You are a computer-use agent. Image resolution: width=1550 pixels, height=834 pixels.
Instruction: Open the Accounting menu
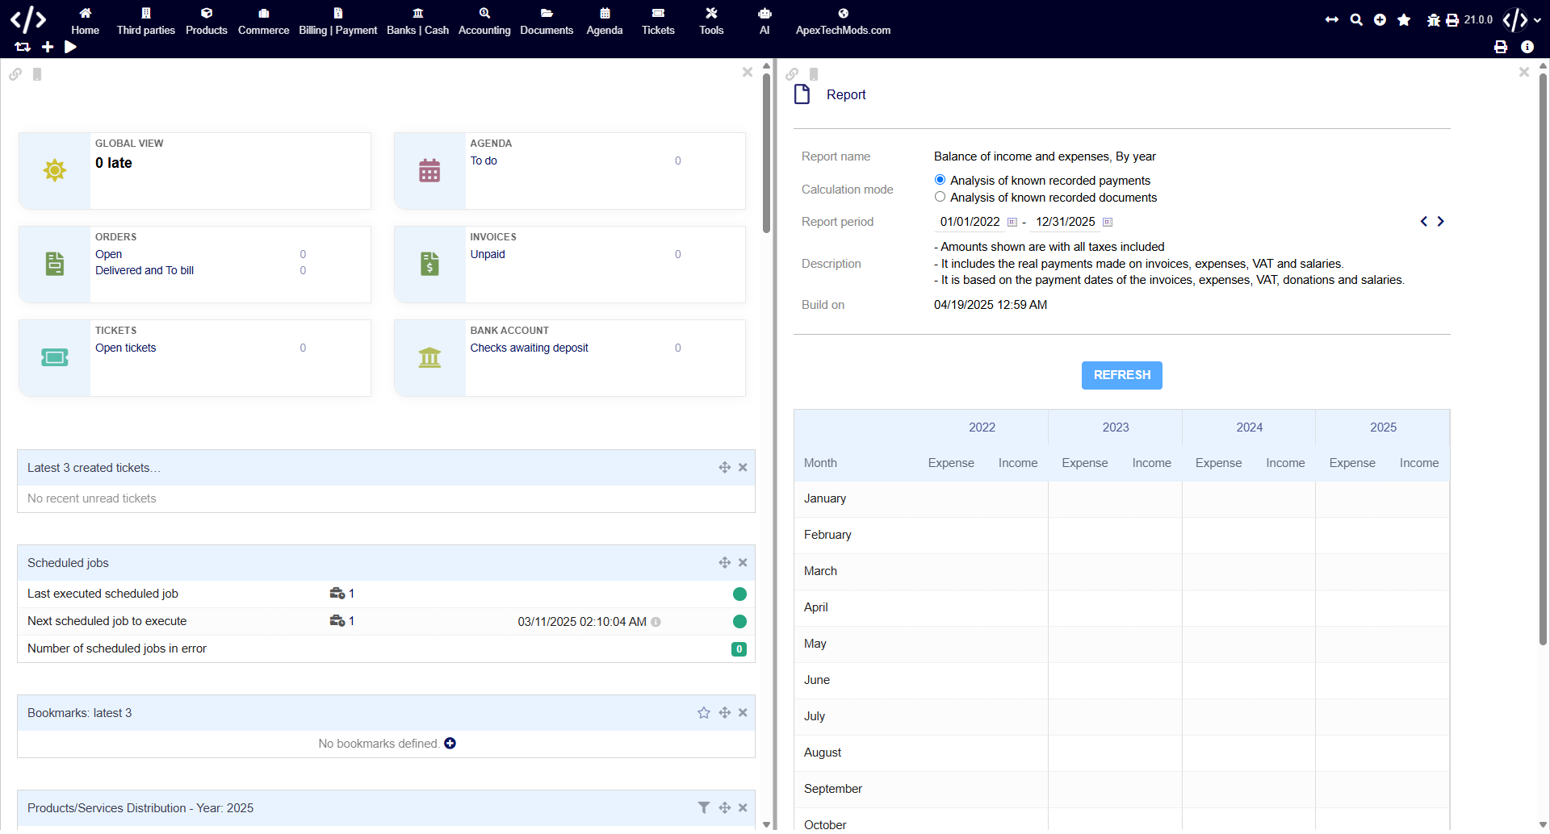pyautogui.click(x=484, y=21)
